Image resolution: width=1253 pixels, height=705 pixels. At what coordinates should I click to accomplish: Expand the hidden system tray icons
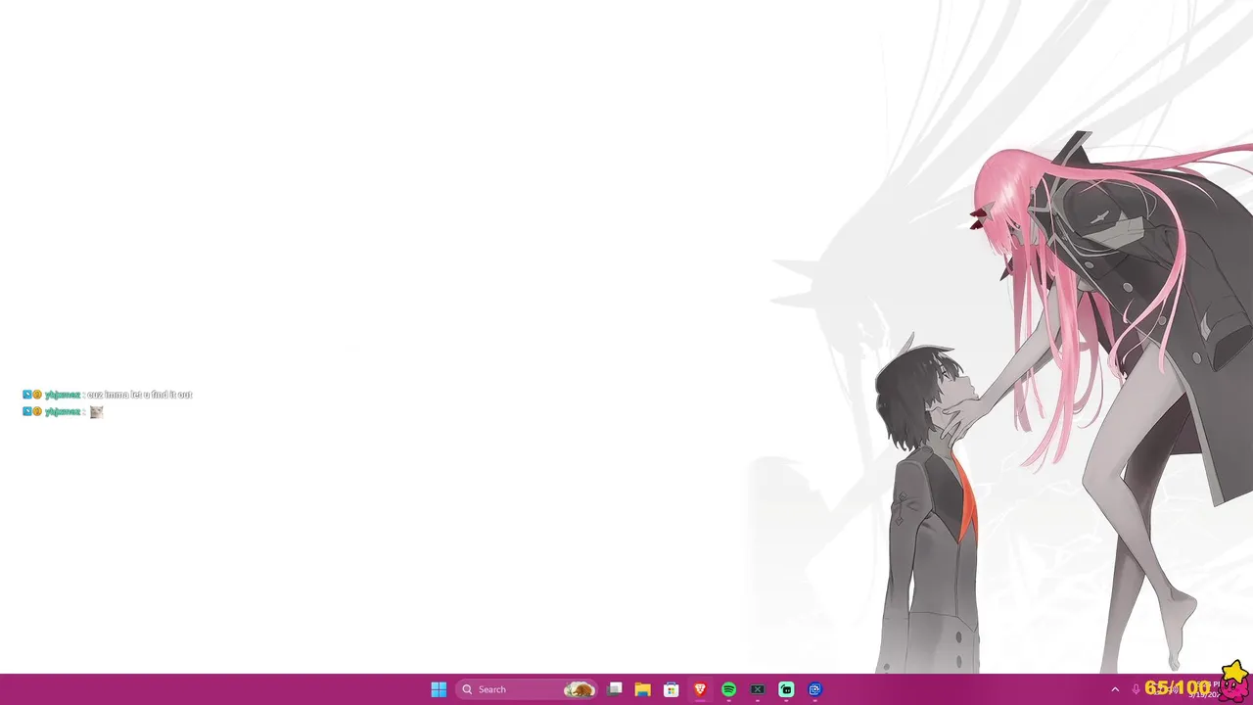point(1114,689)
